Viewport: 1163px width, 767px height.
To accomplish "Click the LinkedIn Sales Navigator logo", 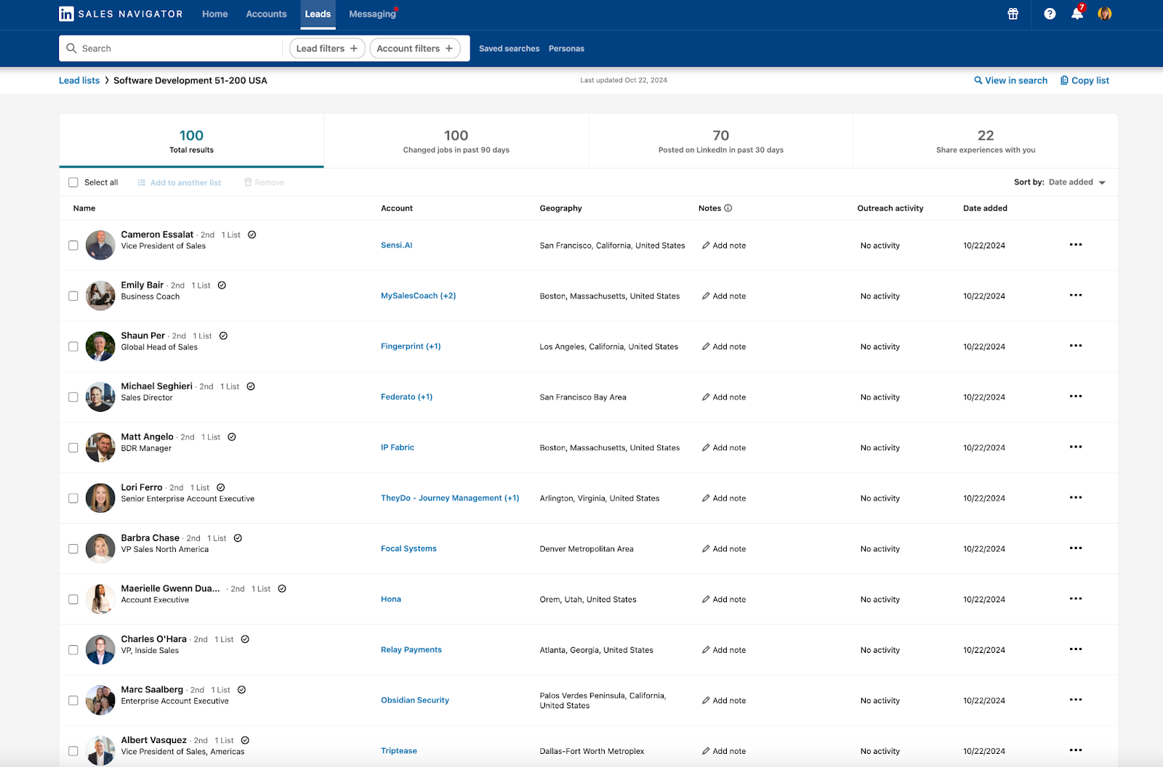I will pyautogui.click(x=121, y=14).
